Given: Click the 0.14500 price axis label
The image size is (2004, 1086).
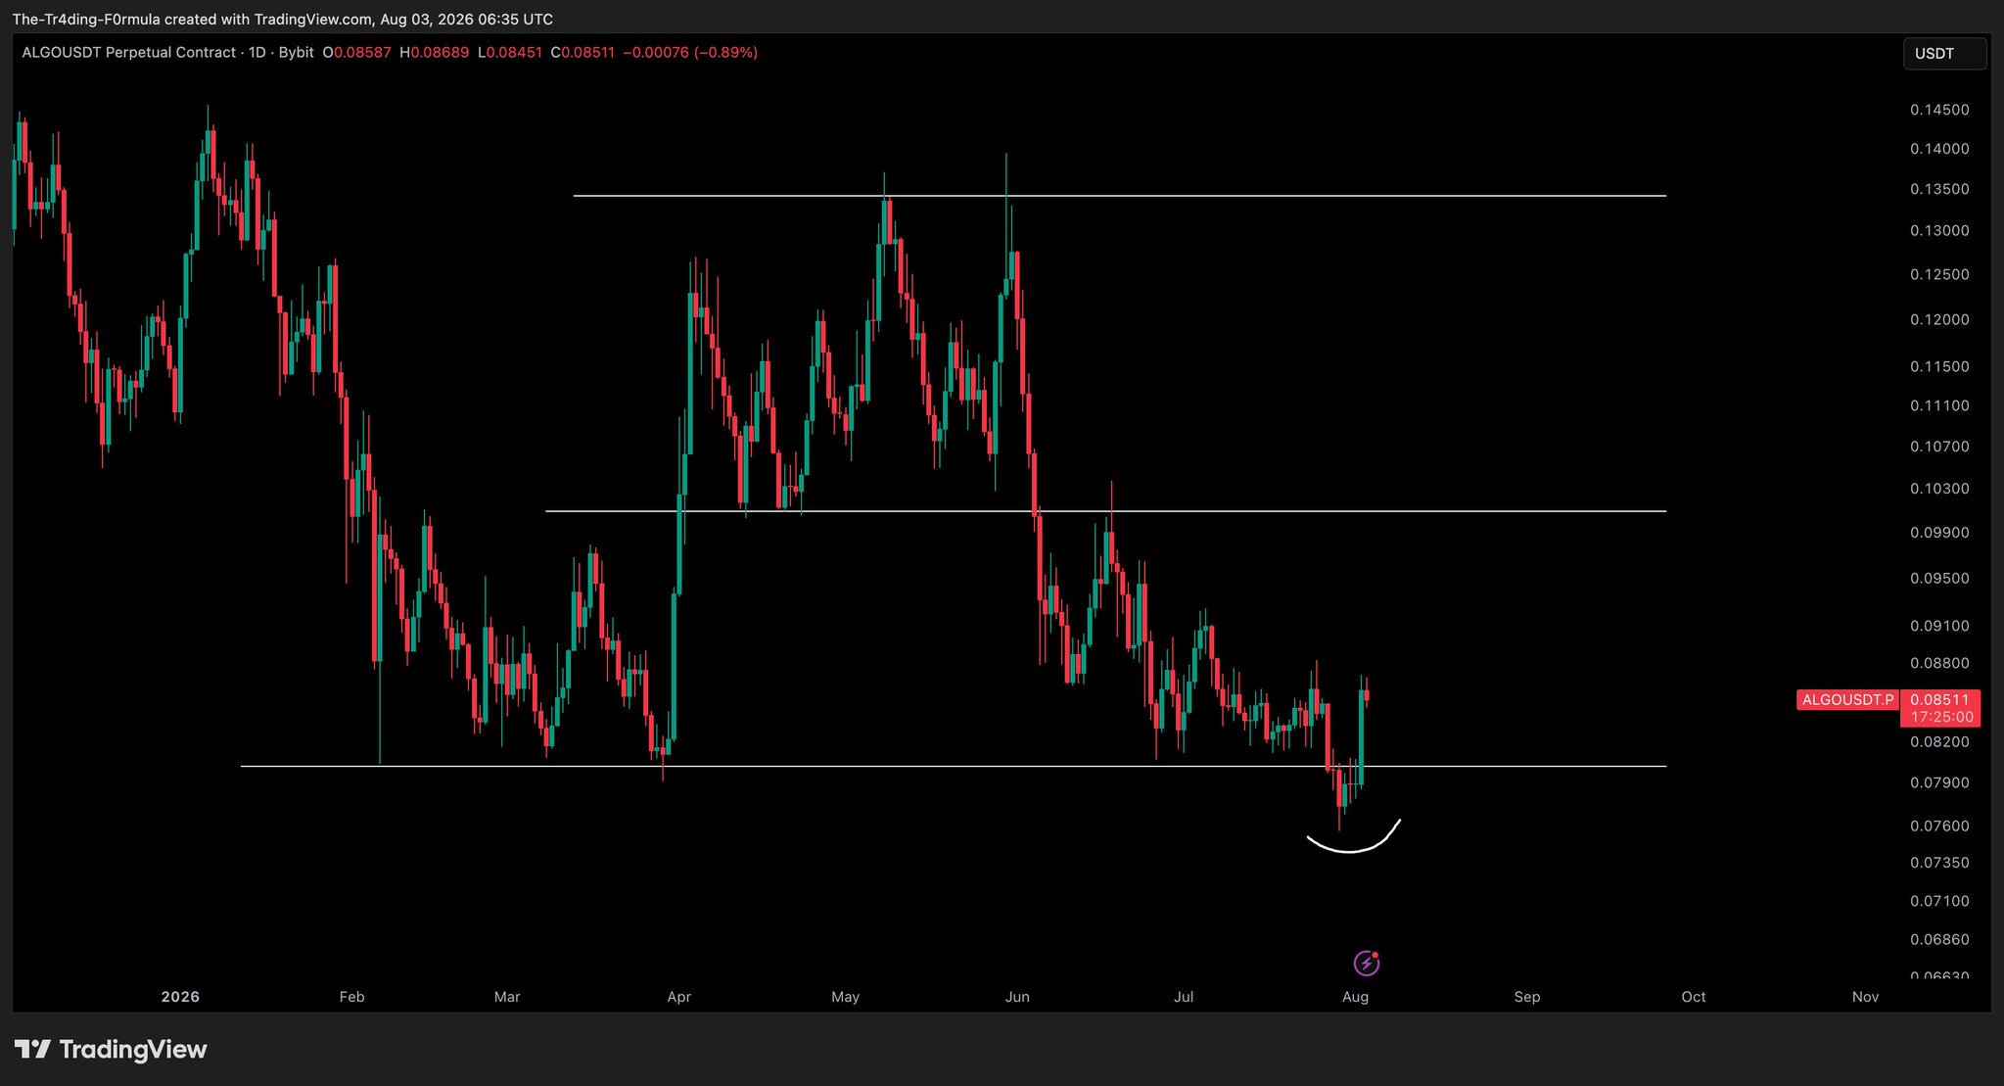Looking at the screenshot, I should (x=1939, y=110).
